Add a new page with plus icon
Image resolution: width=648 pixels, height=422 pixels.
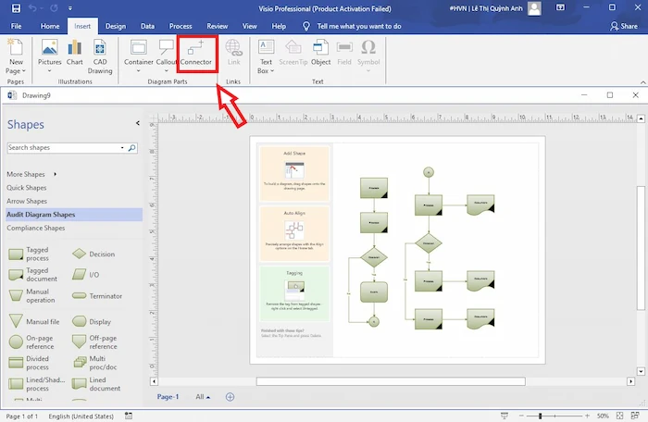tap(231, 397)
